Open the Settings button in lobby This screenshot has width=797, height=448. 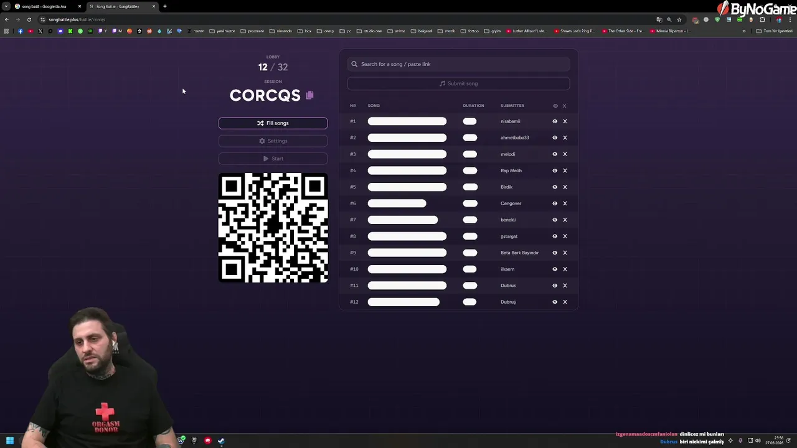click(x=273, y=141)
